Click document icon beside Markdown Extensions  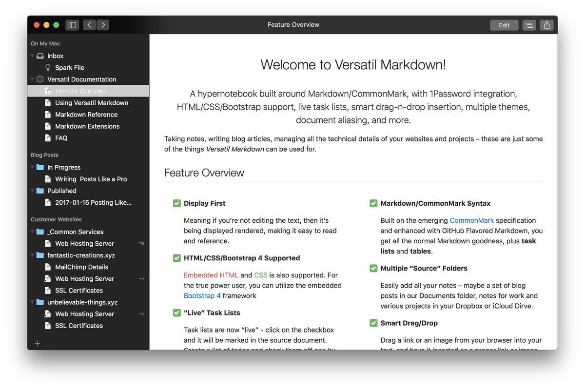click(48, 126)
